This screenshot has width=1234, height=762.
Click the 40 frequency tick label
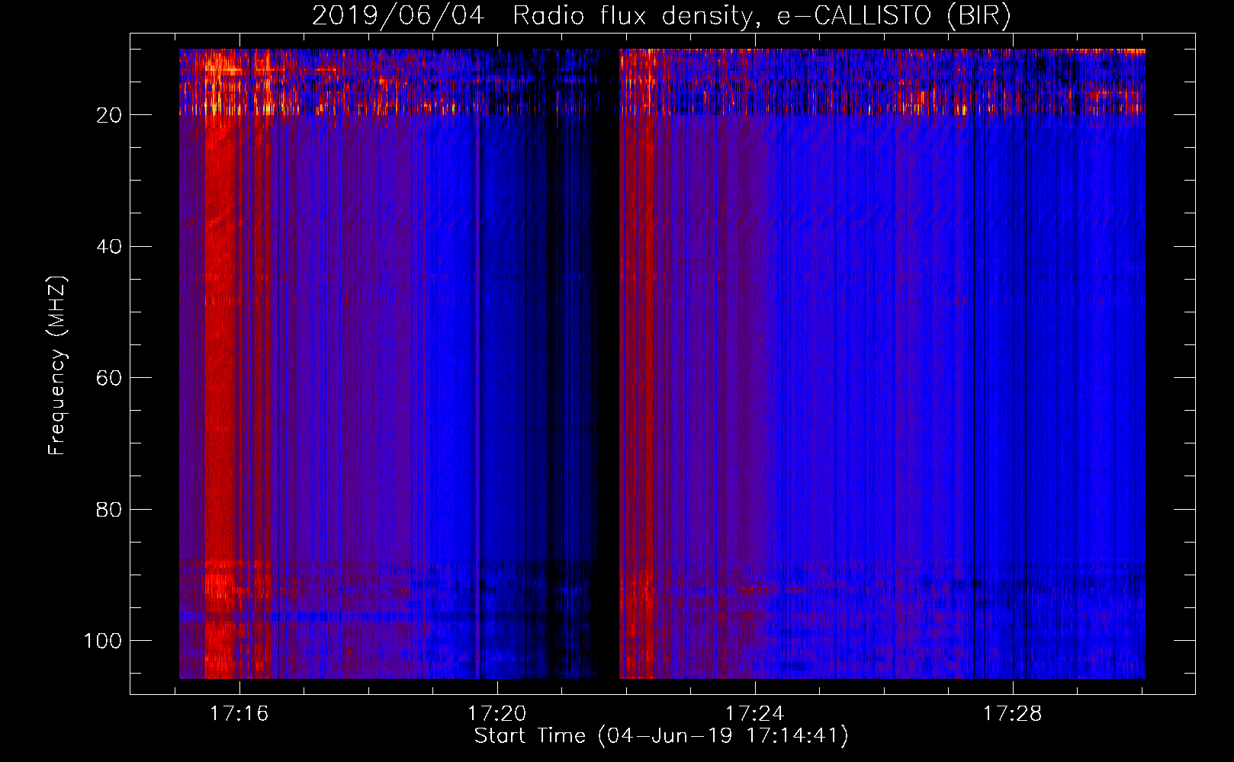click(109, 247)
